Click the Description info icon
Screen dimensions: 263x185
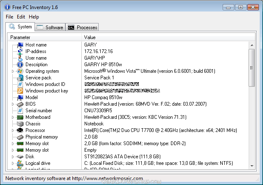tap(20, 65)
